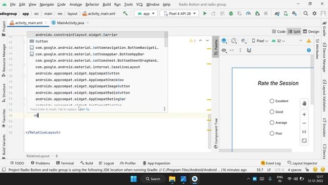328x185 pixels.
Task: Go to previous highlighted error arrow
Action: (200, 41)
